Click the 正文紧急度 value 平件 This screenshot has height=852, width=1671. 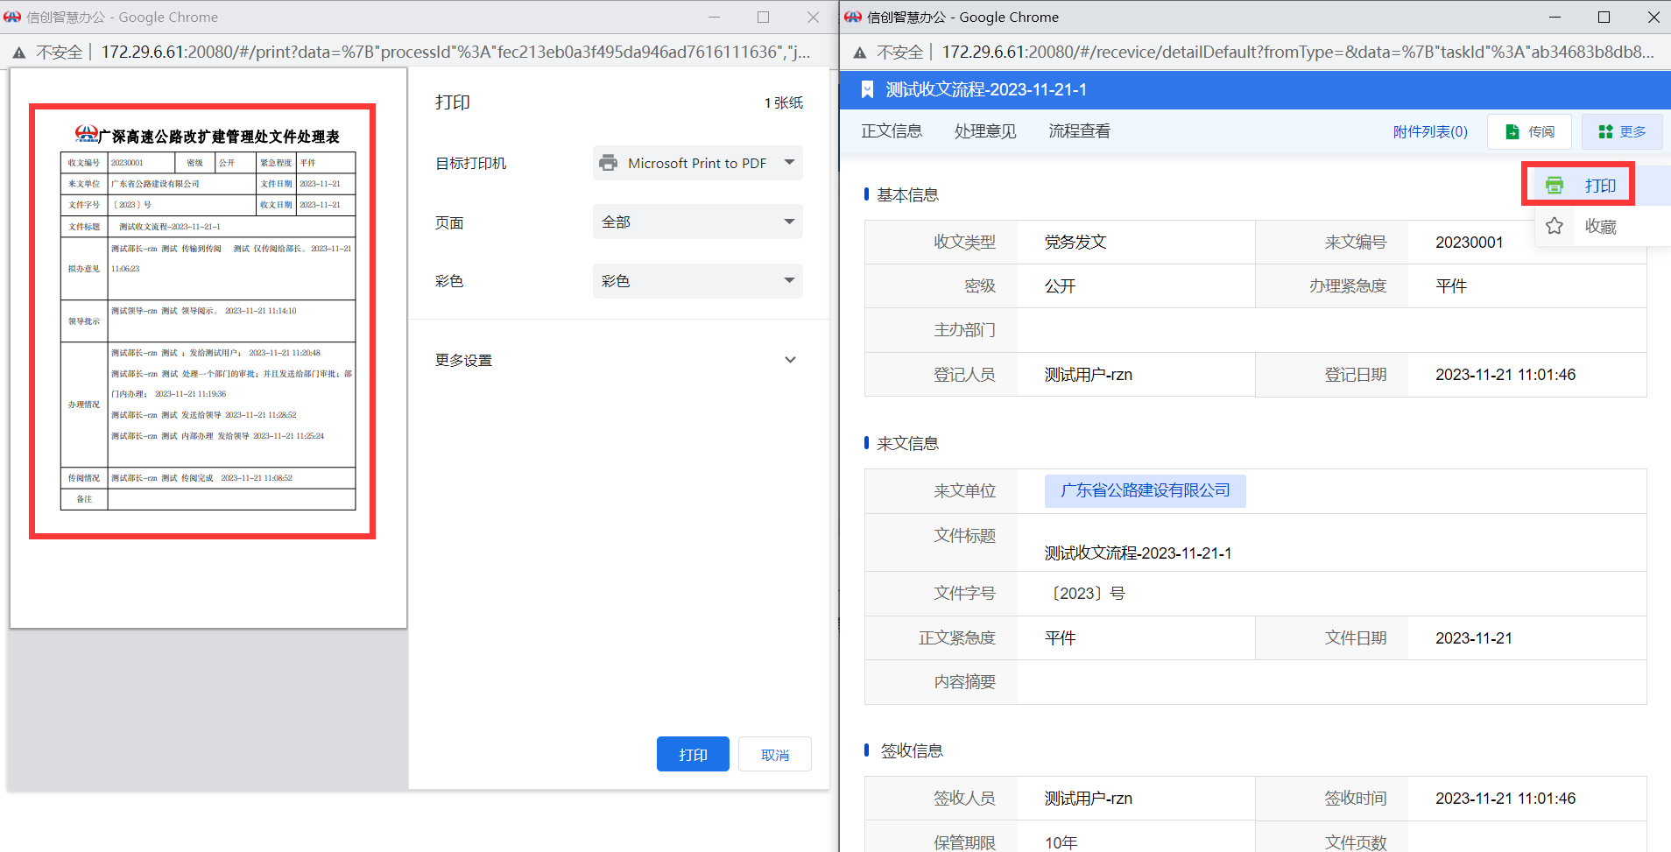pos(1060,638)
